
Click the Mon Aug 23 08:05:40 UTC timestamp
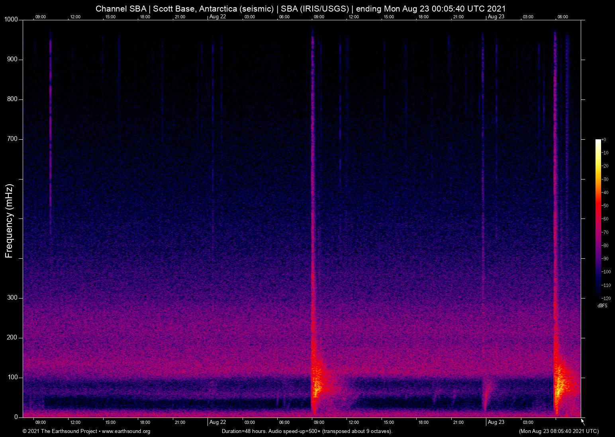558,431
